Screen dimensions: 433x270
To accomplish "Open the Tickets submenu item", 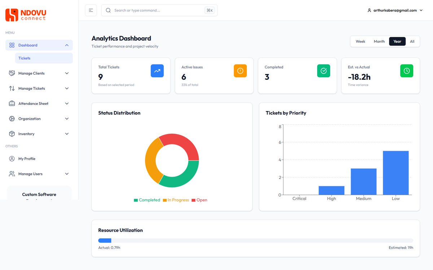I will (x=44, y=58).
